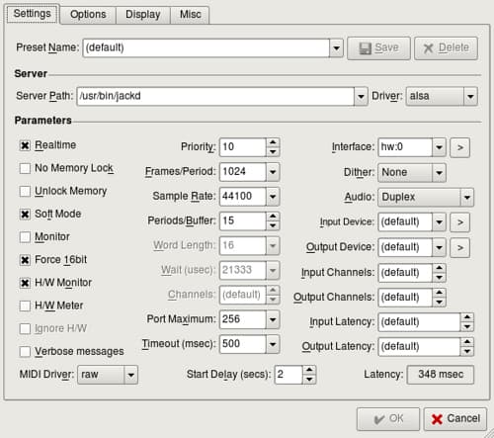The image size is (494, 438).
Task: Confirm with the OK button
Action: coord(388,419)
